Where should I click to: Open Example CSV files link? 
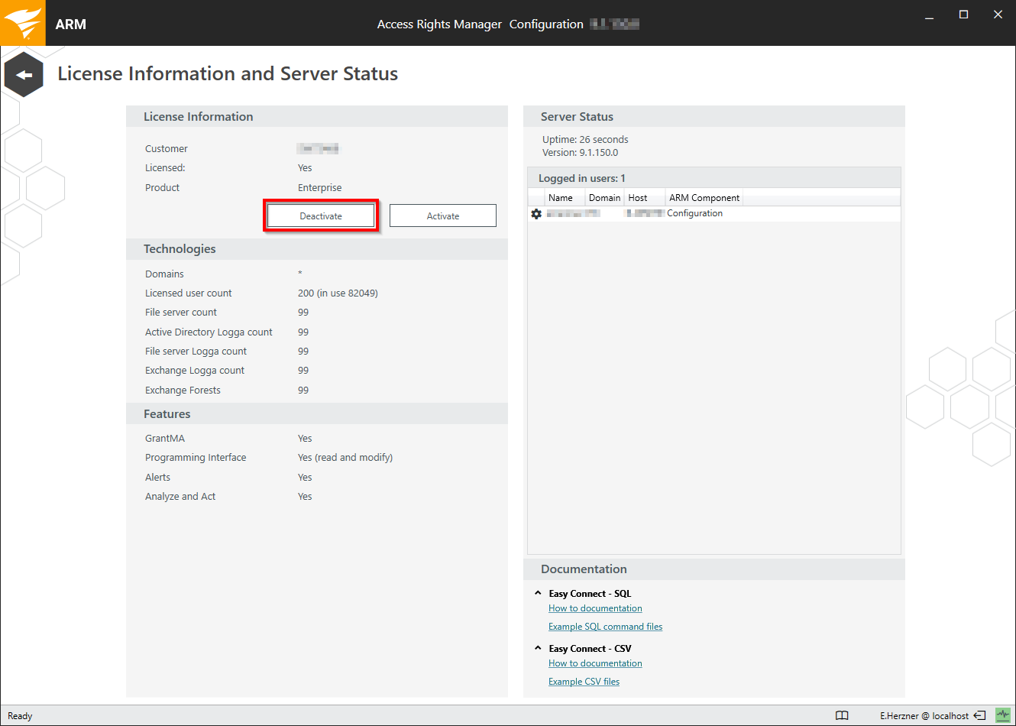click(584, 682)
